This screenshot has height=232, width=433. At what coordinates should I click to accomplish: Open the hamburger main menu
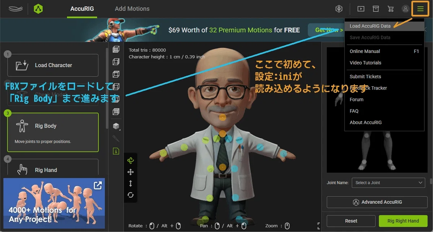[x=420, y=9]
